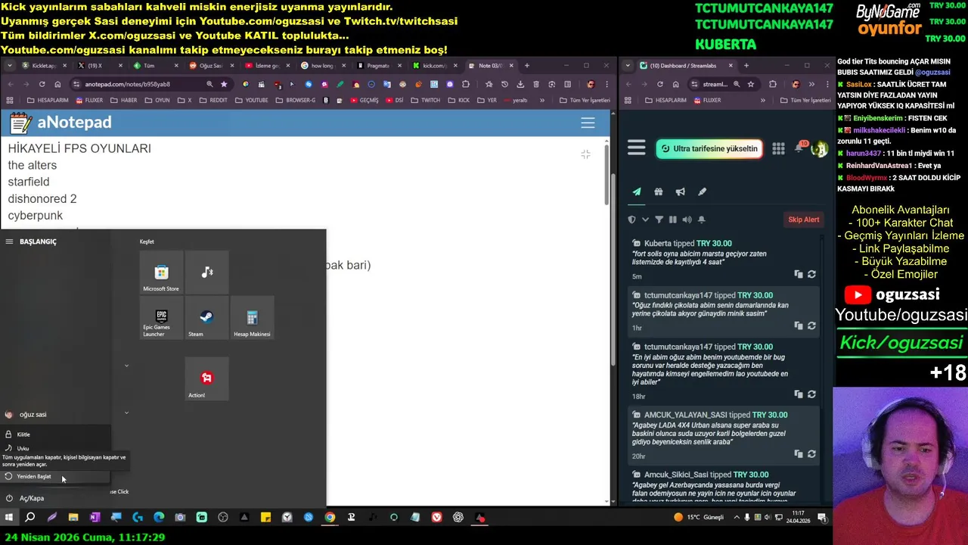Show hidden system tray icons
This screenshot has height=545, width=968.
click(737, 518)
